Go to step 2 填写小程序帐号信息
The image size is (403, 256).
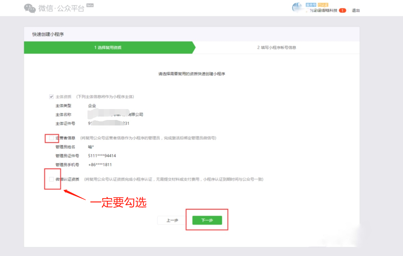point(277,48)
